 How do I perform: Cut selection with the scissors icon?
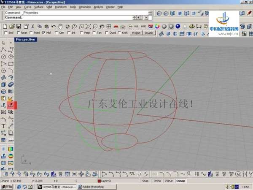coord(32,26)
